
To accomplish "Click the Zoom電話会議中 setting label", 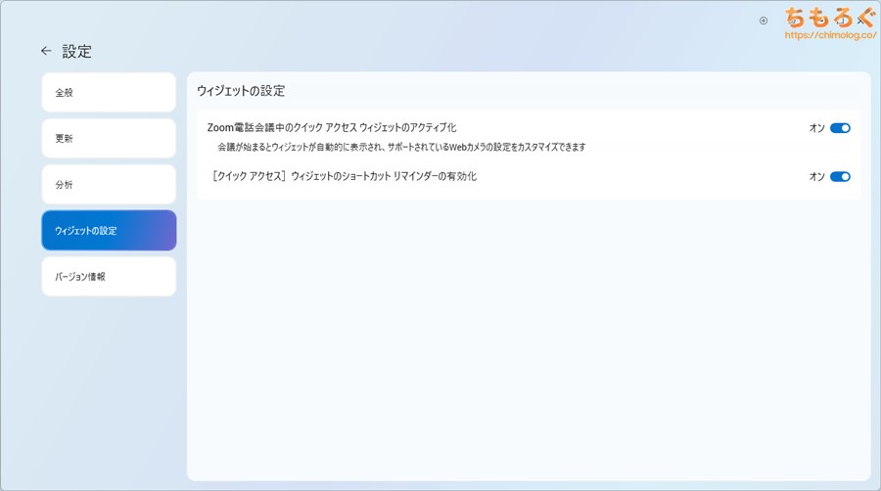I will click(332, 128).
